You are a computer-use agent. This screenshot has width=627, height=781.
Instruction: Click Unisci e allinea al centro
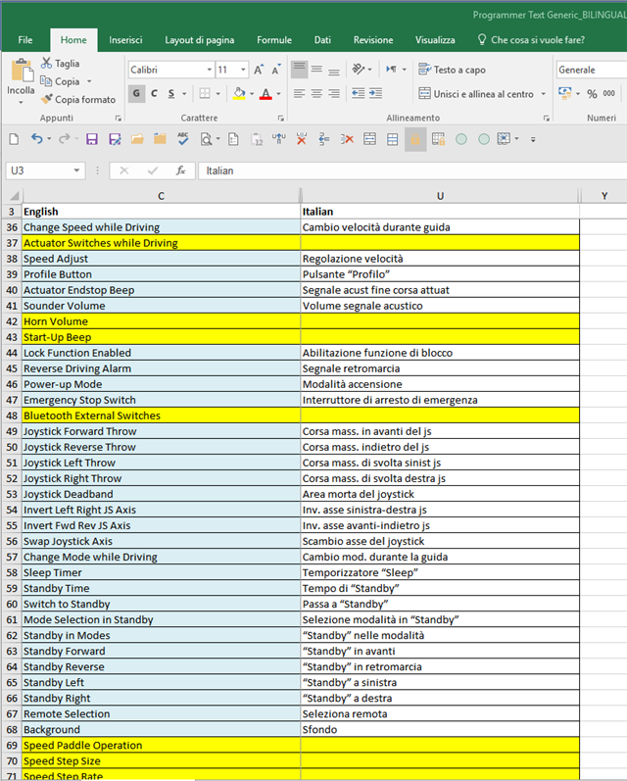tap(476, 94)
